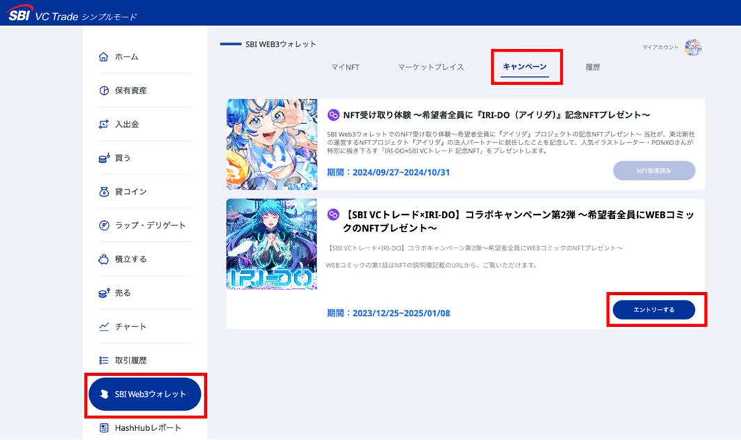Click the list icon beside 取引履歴
The width and height of the screenshot is (741, 440).
point(103,361)
